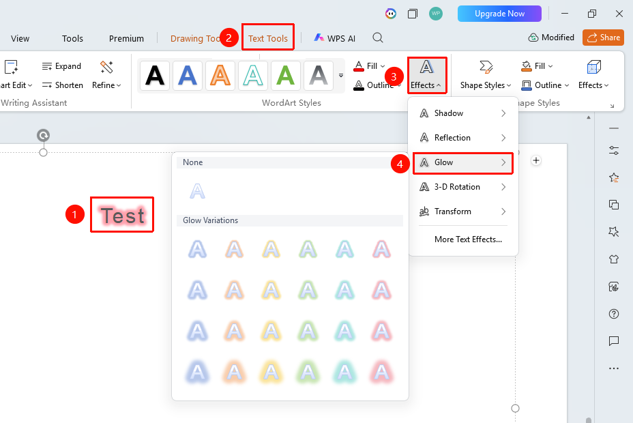The height and width of the screenshot is (423, 633).
Task: Expand the Refine dropdown
Action: tap(106, 75)
